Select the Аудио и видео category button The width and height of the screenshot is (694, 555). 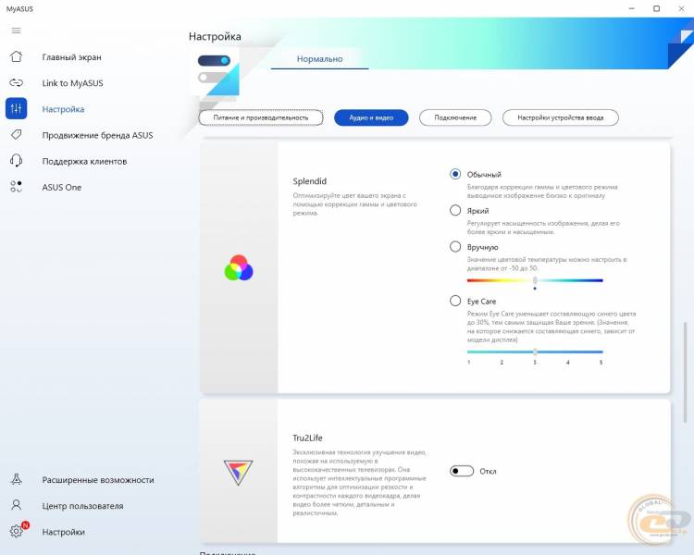[x=371, y=117]
